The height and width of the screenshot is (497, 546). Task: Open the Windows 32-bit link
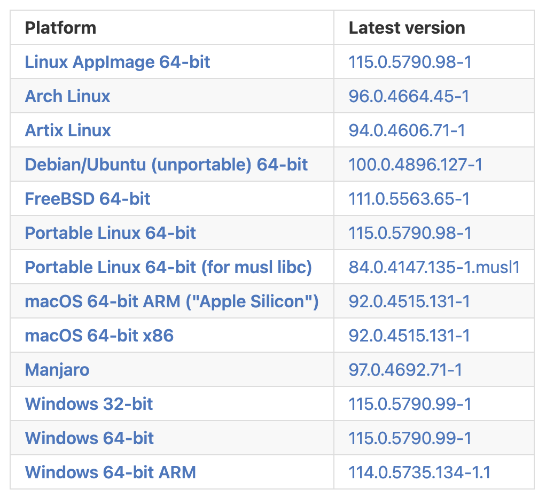tap(89, 404)
